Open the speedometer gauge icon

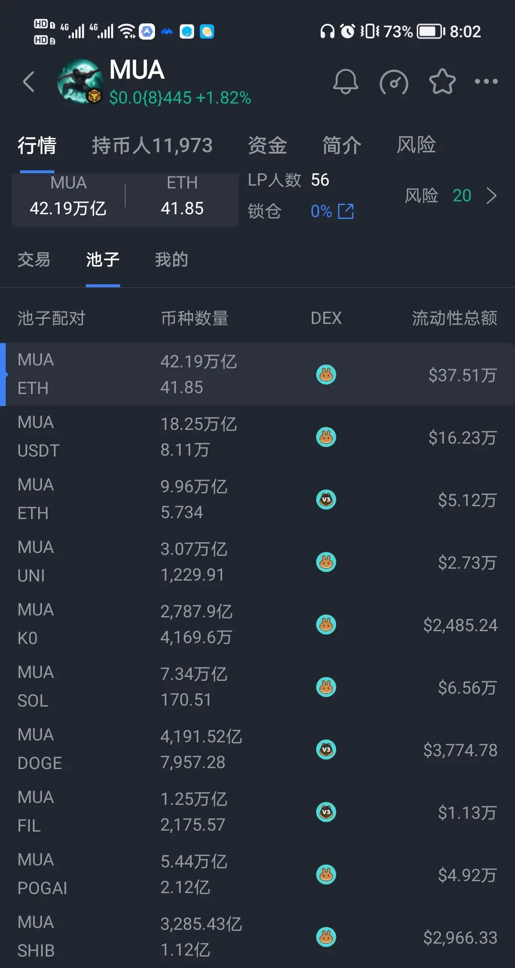pos(394,82)
